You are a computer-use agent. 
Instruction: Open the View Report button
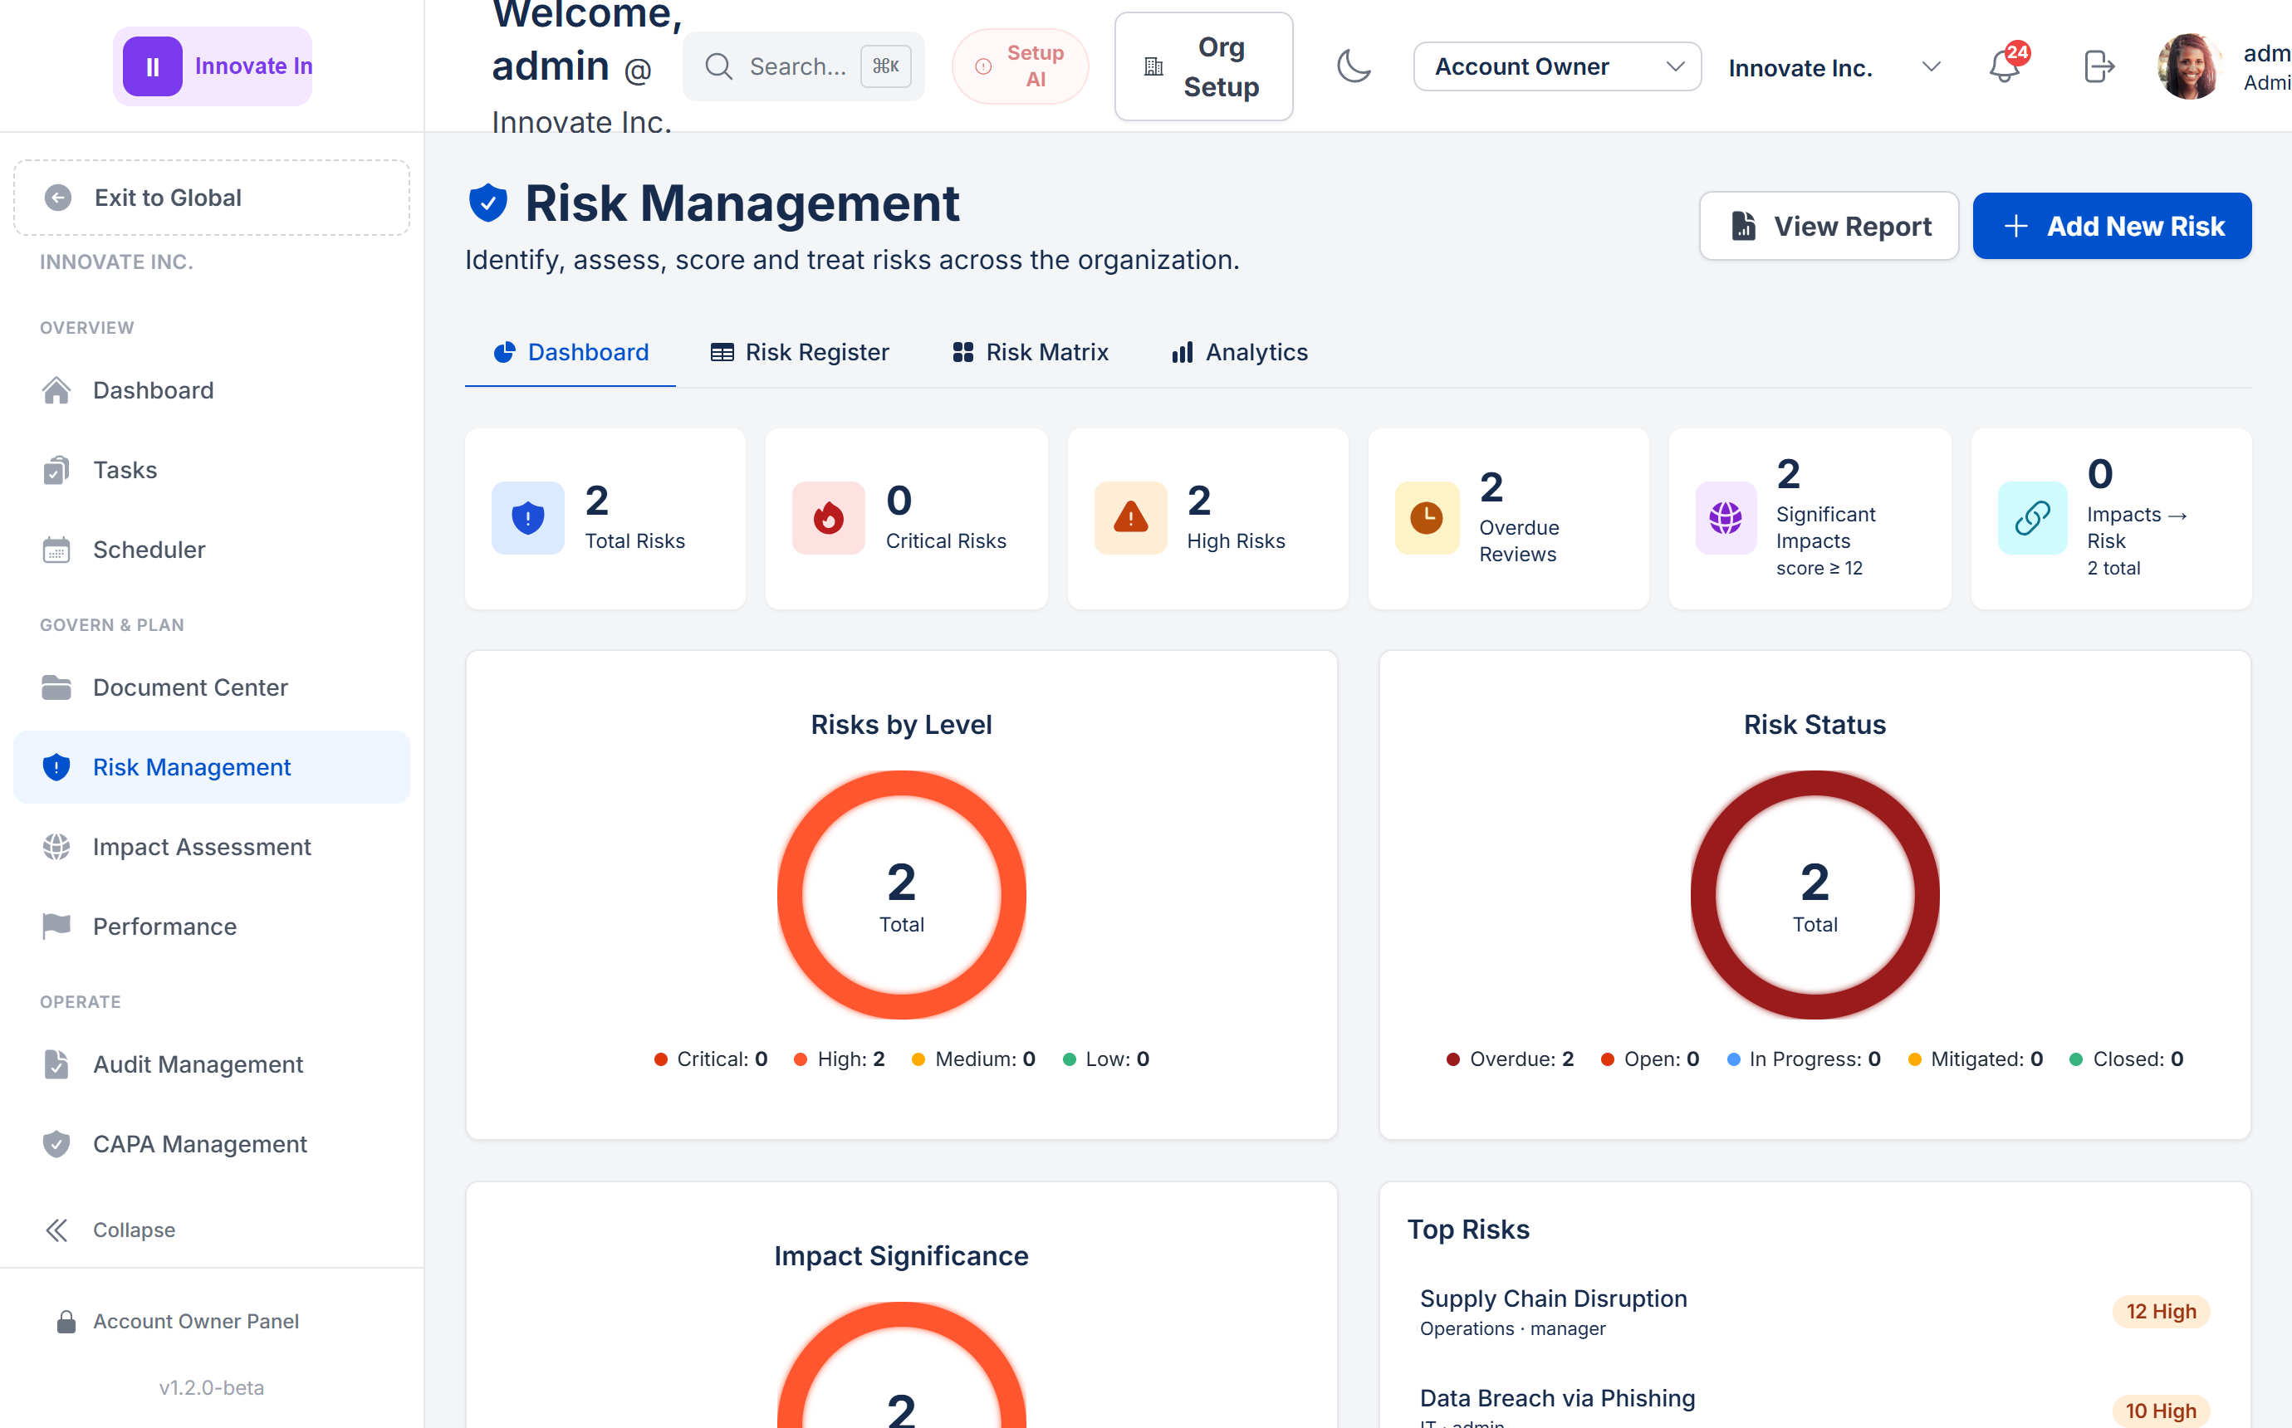pos(1829,226)
